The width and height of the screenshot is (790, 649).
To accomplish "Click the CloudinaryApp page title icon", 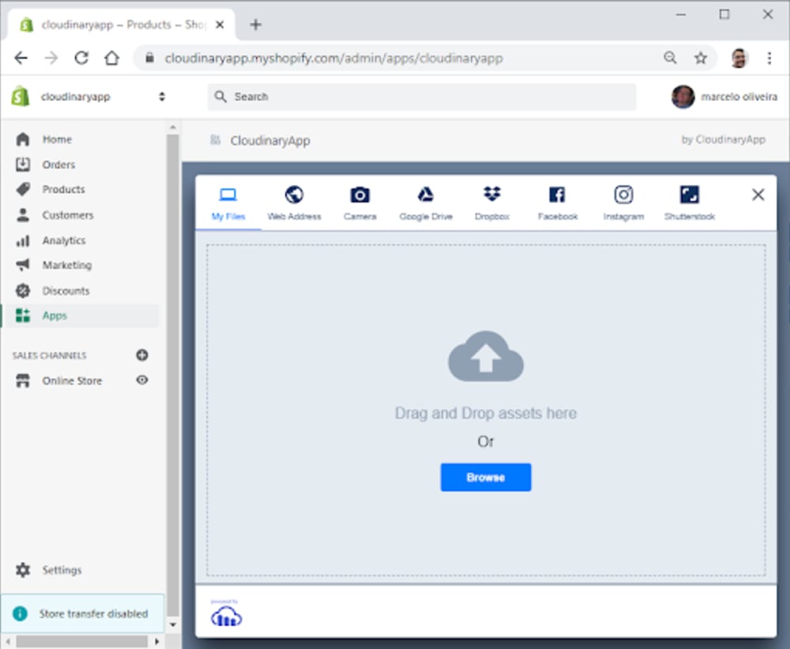I will click(216, 140).
